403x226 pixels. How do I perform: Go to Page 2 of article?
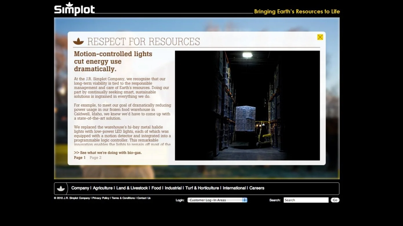pos(95,158)
